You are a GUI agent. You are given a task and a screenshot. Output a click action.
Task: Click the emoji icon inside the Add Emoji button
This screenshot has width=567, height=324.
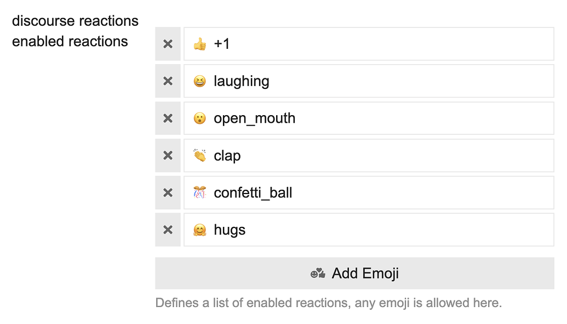point(317,273)
